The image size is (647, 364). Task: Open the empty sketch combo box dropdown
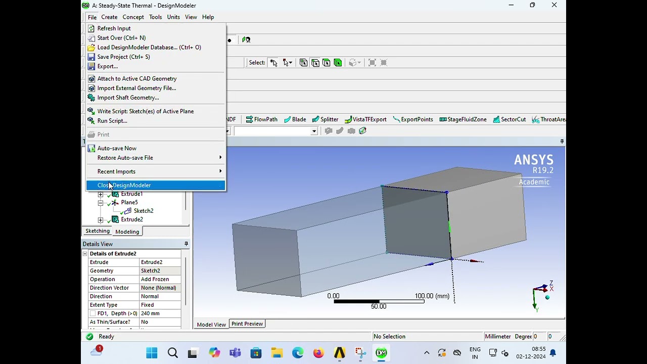[314, 131]
